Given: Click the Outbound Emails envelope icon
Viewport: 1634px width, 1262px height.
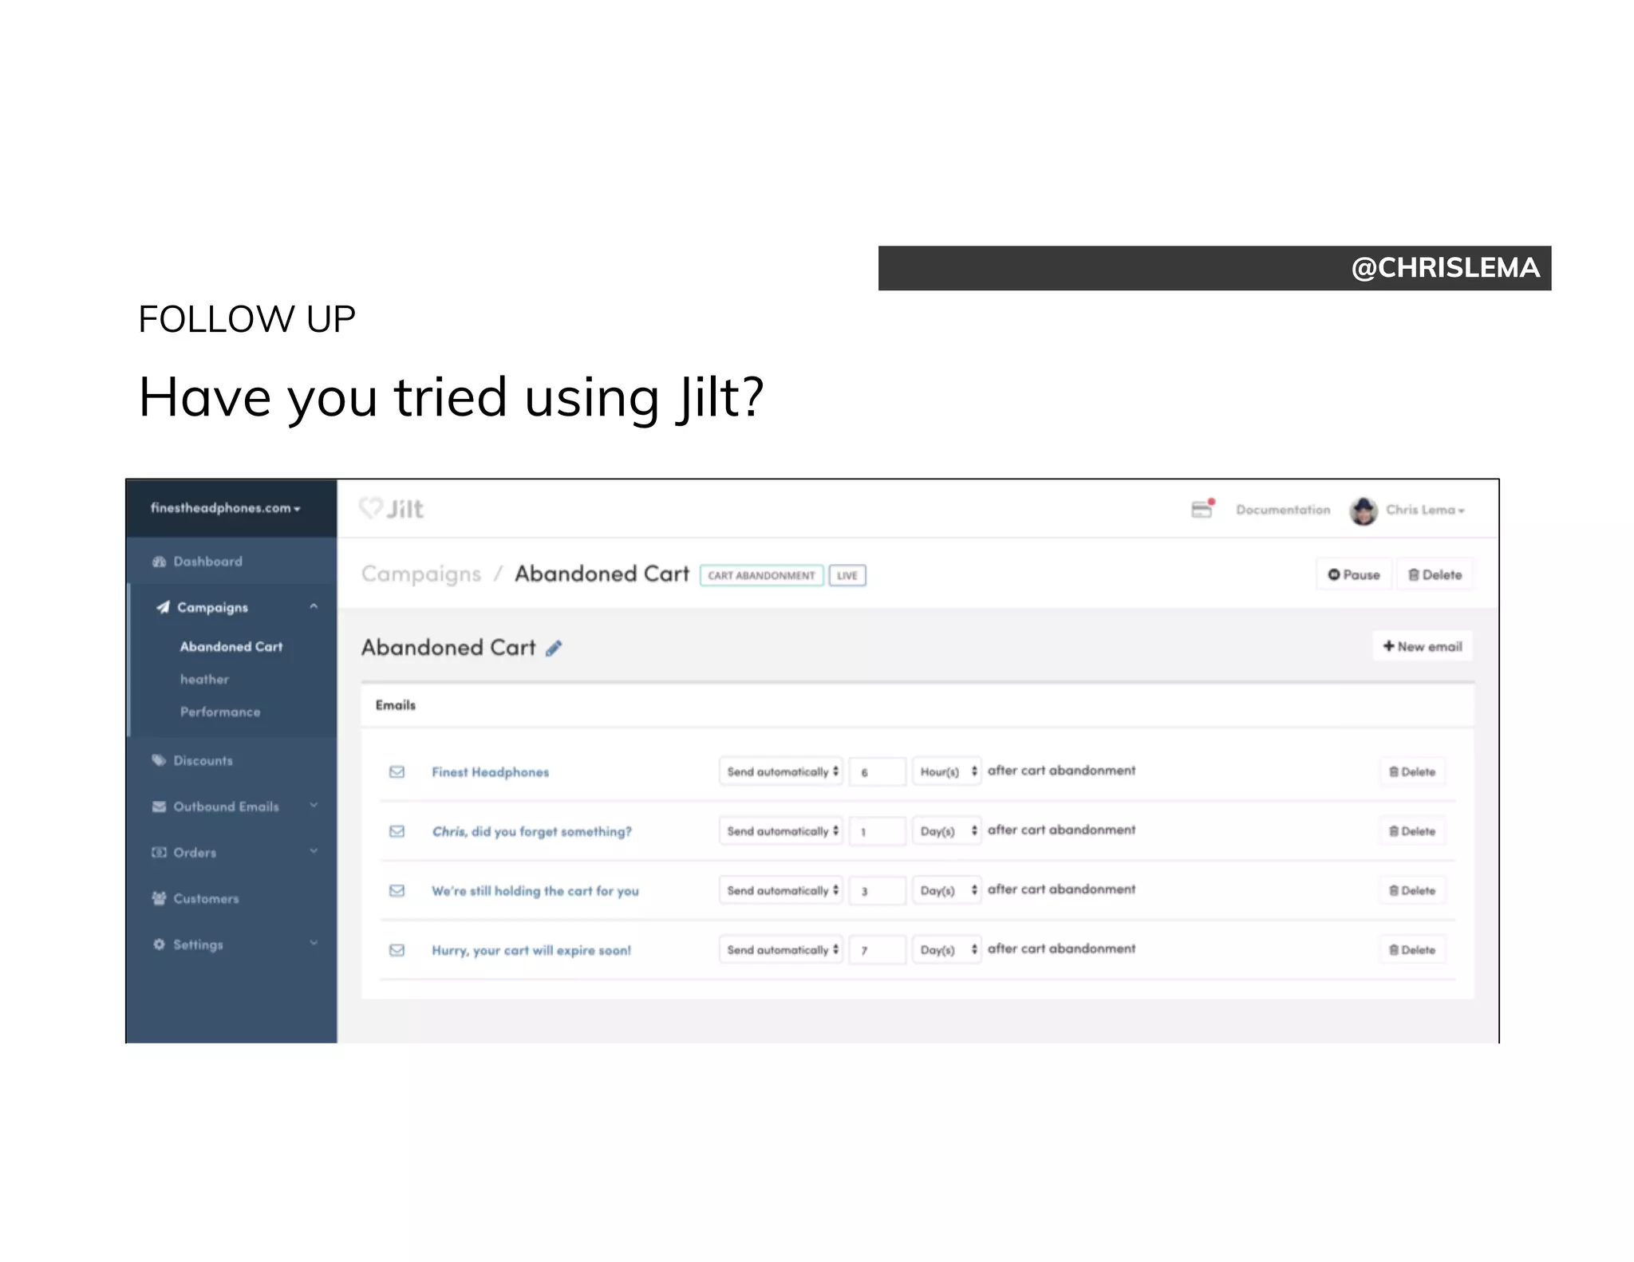Looking at the screenshot, I should (x=159, y=806).
